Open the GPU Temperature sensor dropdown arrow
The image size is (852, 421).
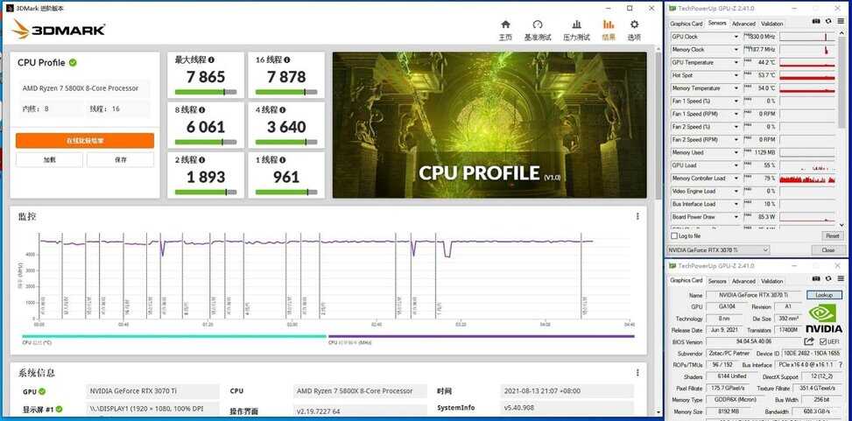pyautogui.click(x=736, y=62)
